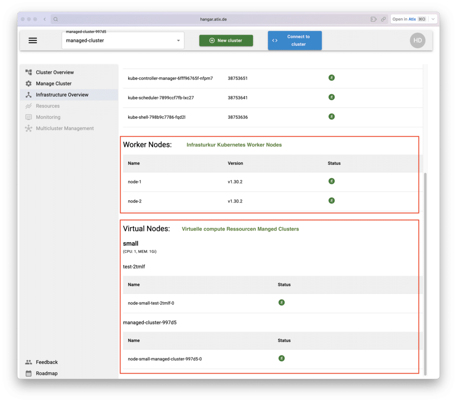Click the New cluster button
The height and width of the screenshot is (402, 457).
(x=226, y=40)
